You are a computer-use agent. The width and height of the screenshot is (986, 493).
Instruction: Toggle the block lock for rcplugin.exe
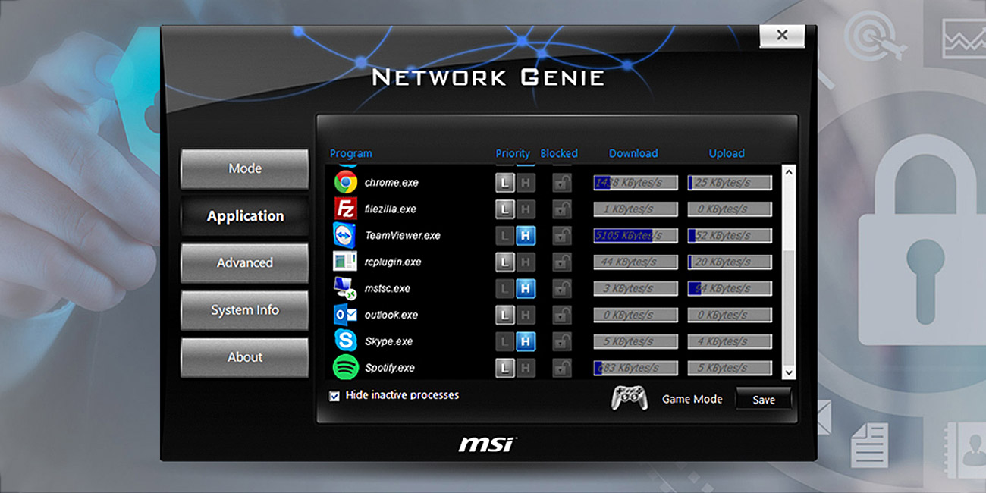click(562, 262)
